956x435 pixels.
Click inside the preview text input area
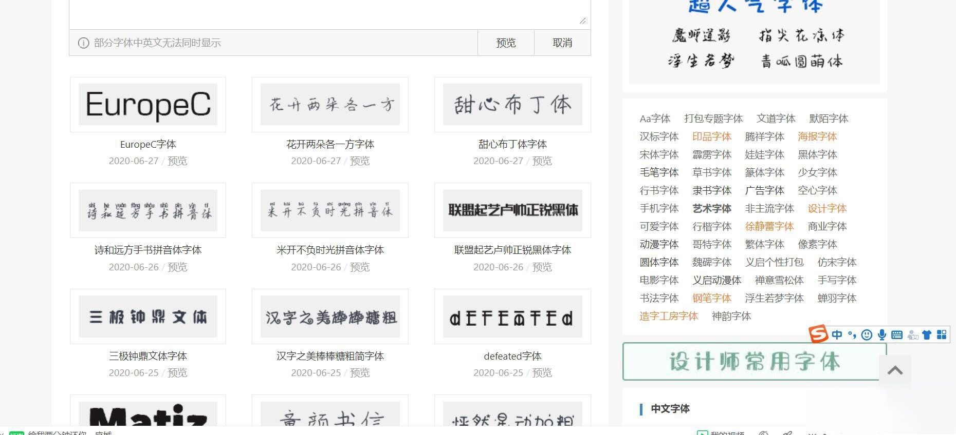329,13
